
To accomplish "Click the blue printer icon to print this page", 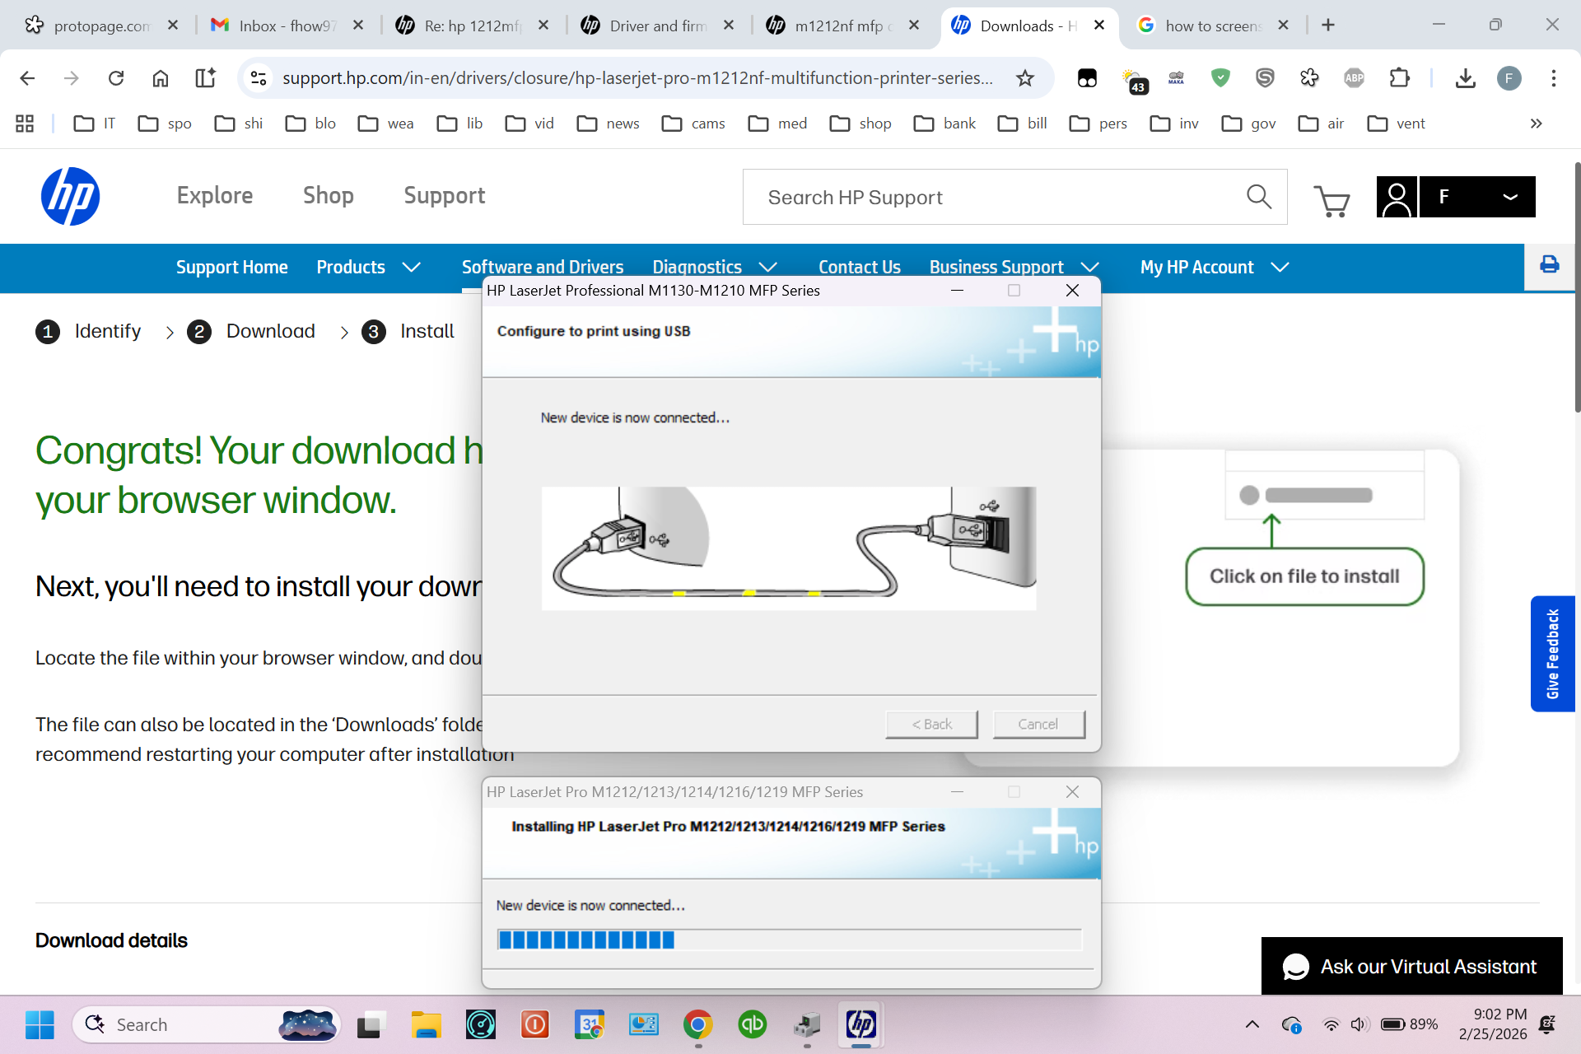I will 1549,264.
